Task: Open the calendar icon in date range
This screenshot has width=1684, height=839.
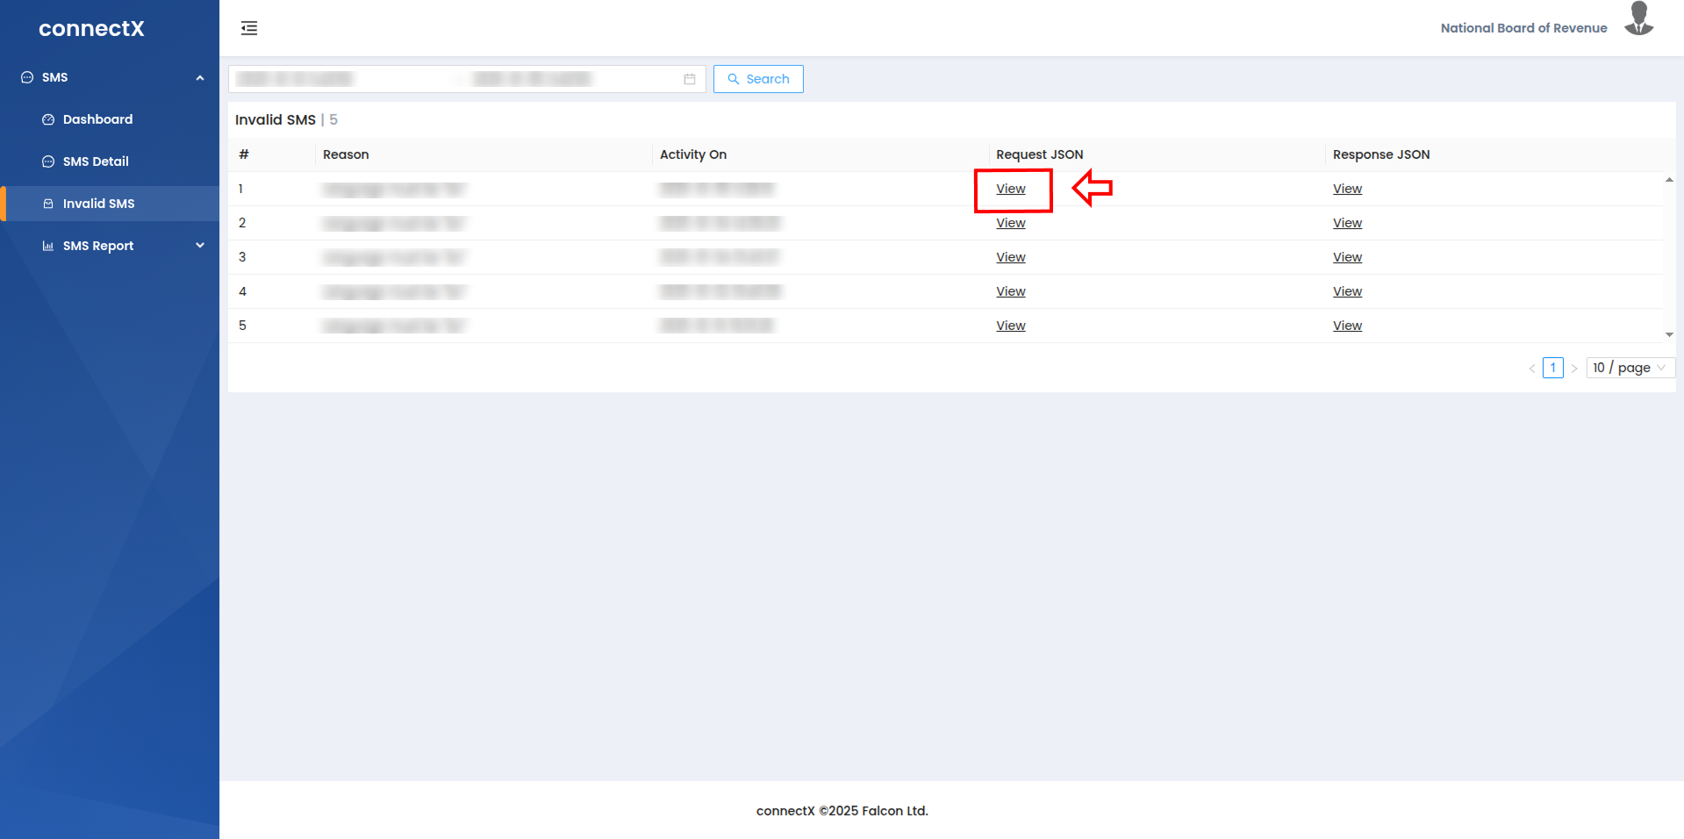Action: coord(690,79)
